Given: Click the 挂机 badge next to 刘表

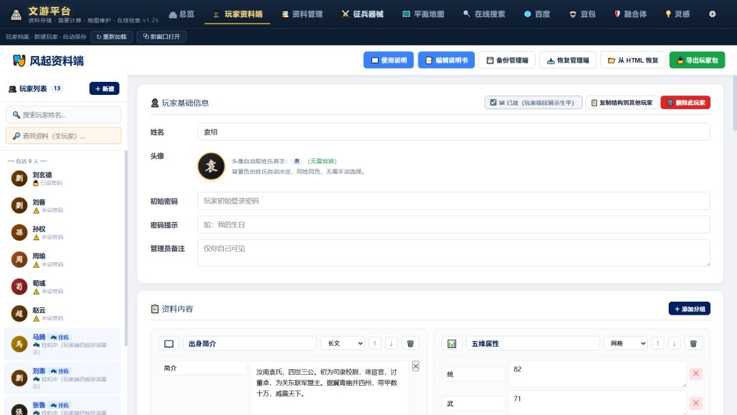Looking at the screenshot, I should pyautogui.click(x=59, y=371).
